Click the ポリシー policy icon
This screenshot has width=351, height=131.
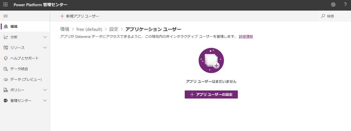[x=6, y=90]
